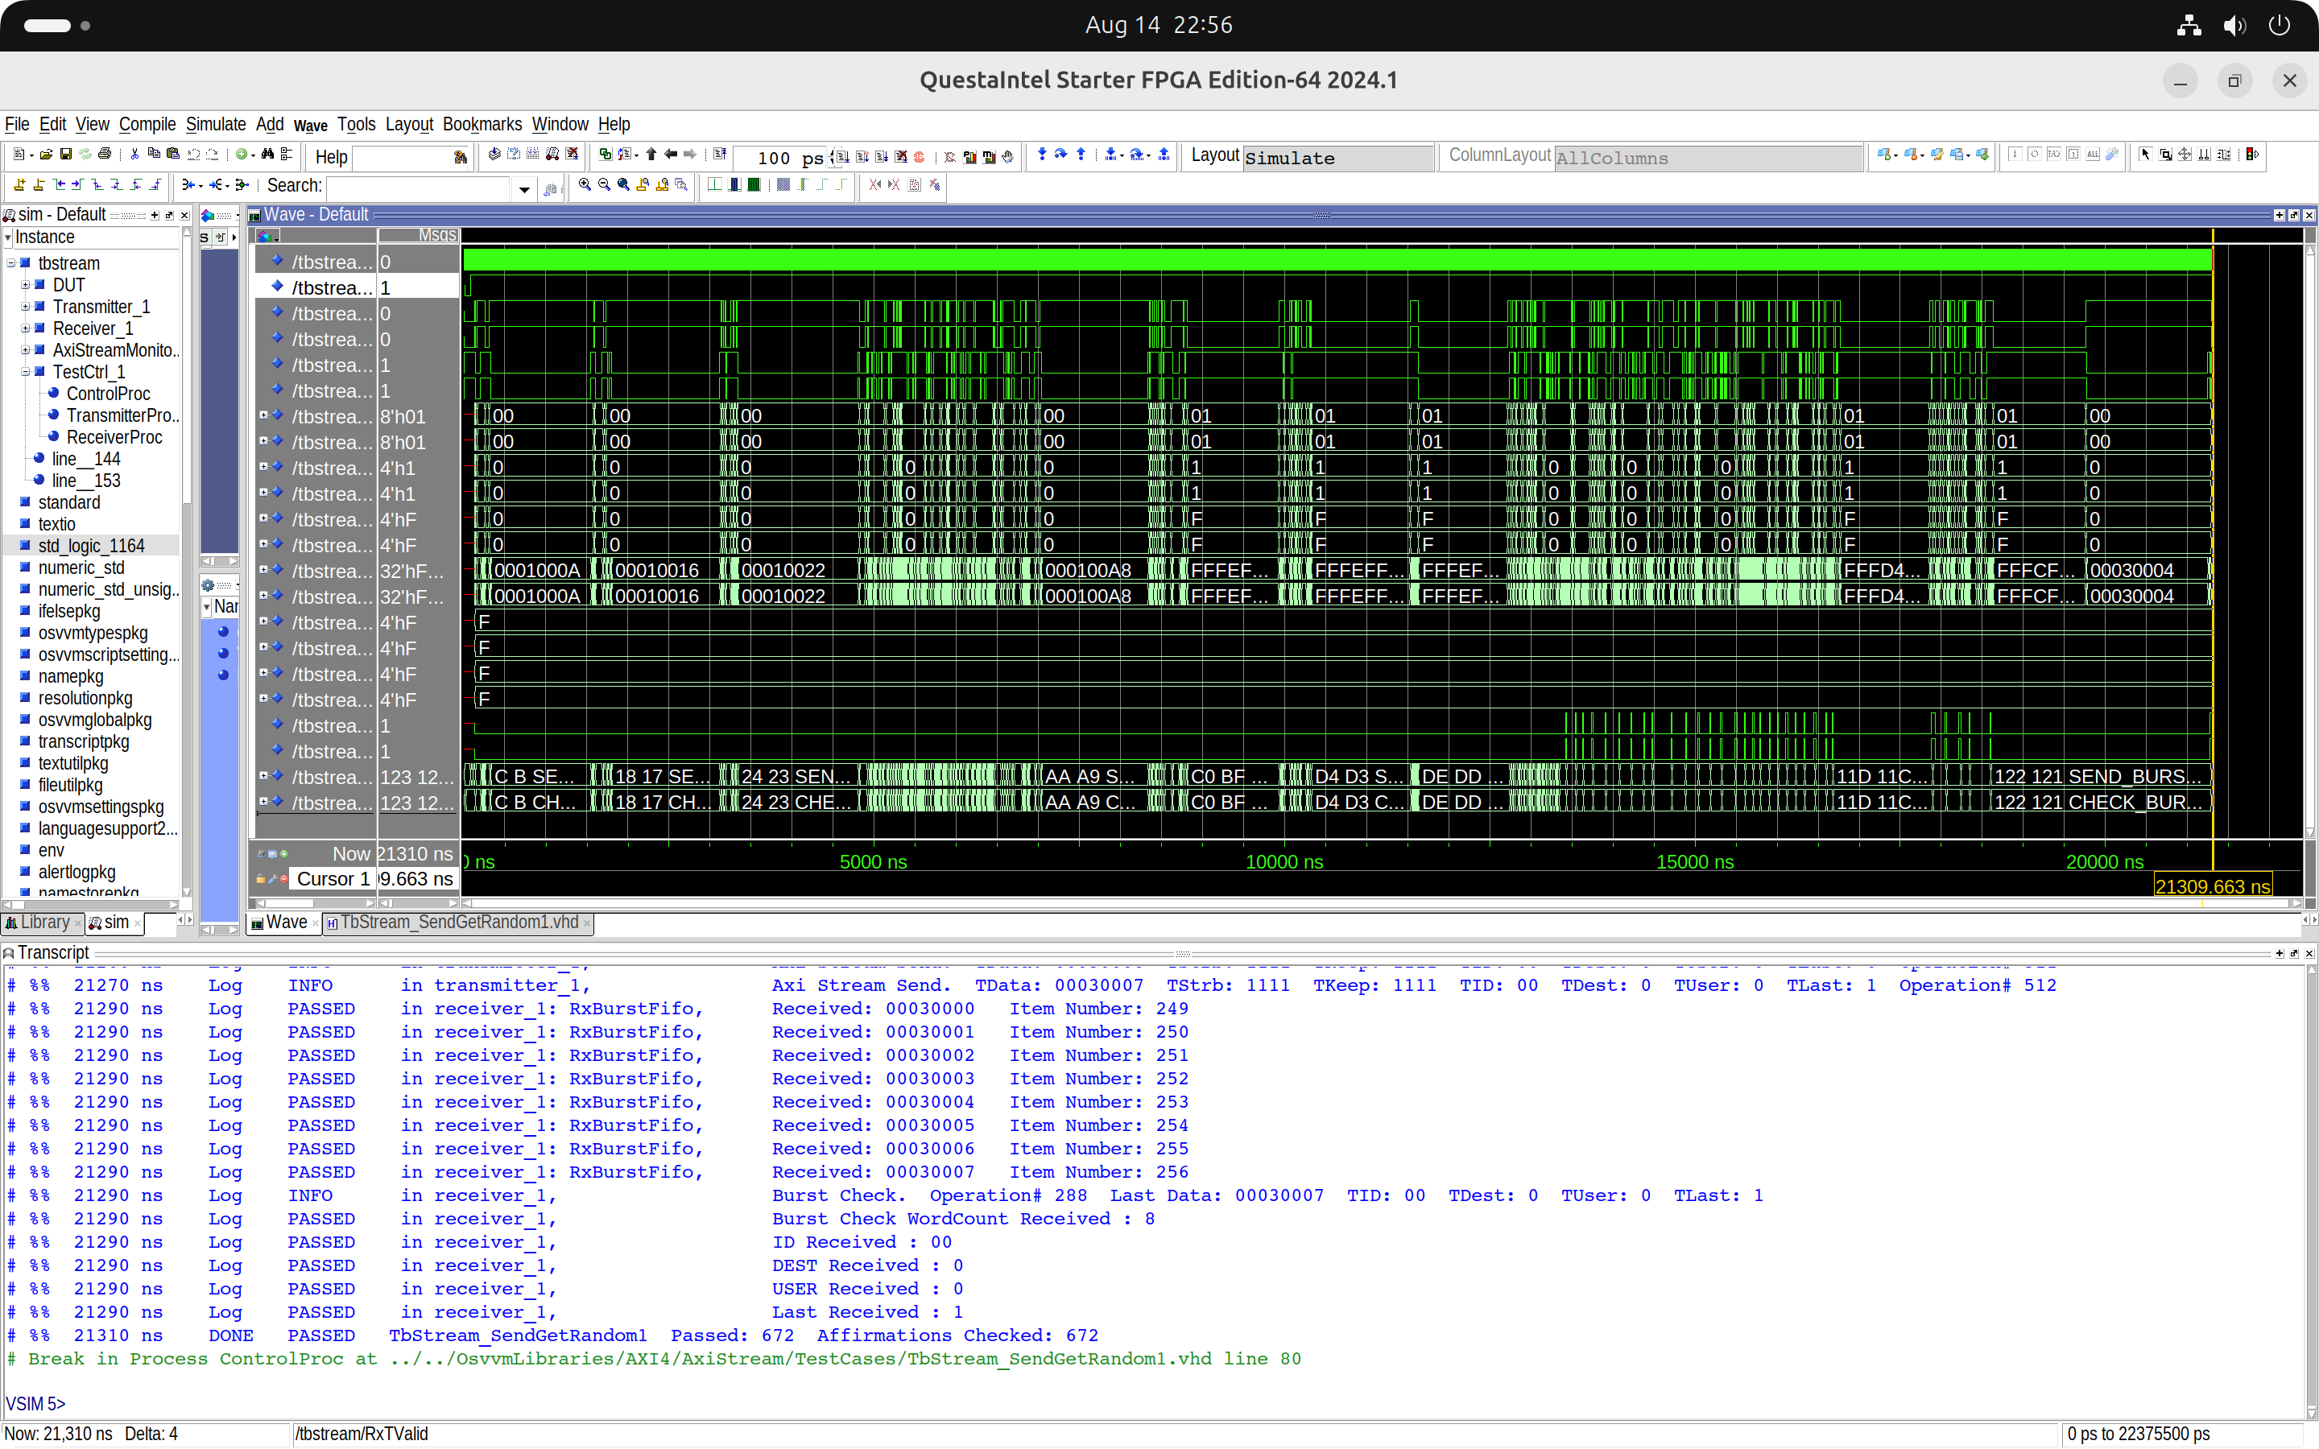Switch to the Library tab

tap(44, 922)
